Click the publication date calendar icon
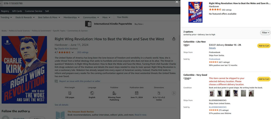271x119 pixels. (137, 93)
